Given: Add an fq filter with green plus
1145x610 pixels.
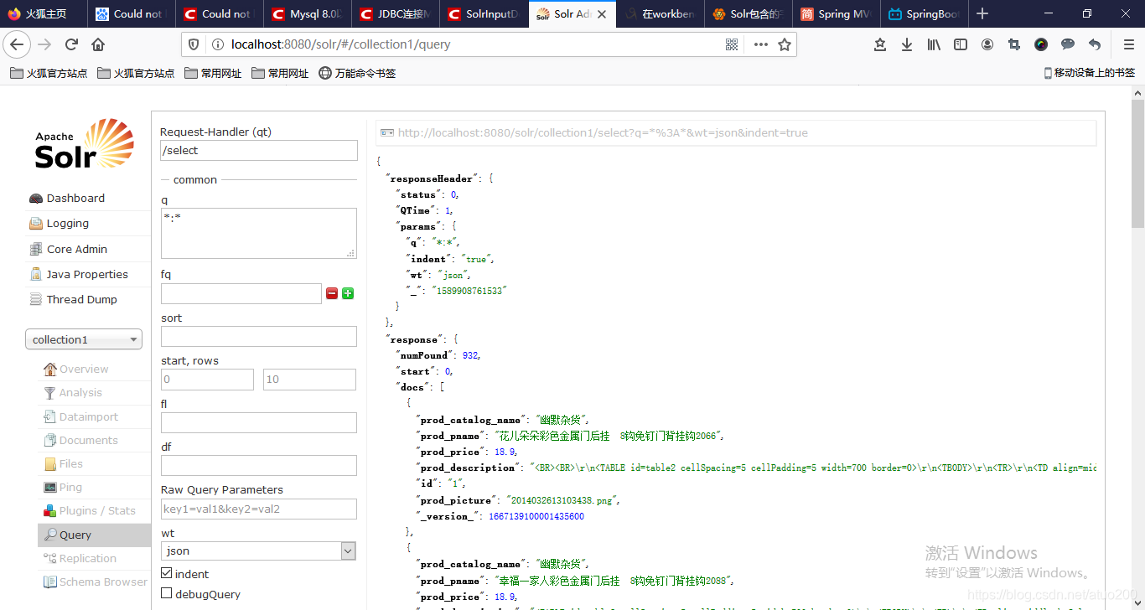Looking at the screenshot, I should click(x=348, y=293).
